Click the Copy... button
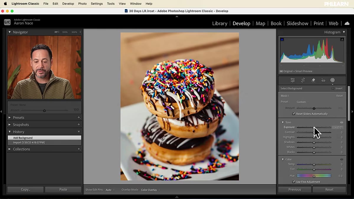Viewport: 354px width, 199px height. pos(25,190)
